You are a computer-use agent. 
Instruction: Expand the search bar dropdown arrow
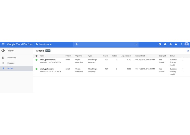click(x=136, y=44)
